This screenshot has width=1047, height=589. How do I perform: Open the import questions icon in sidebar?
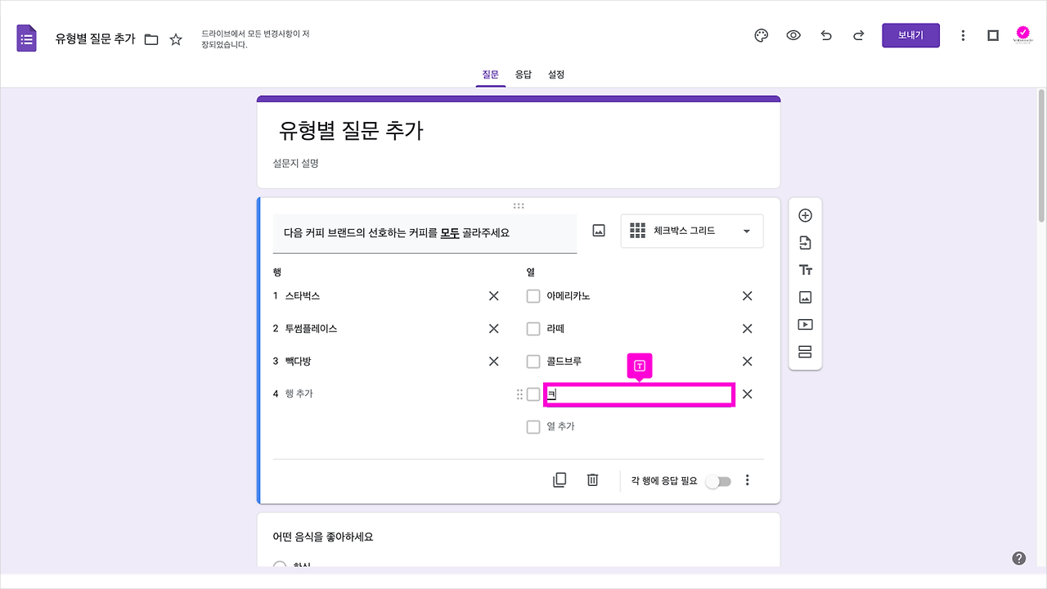(805, 242)
